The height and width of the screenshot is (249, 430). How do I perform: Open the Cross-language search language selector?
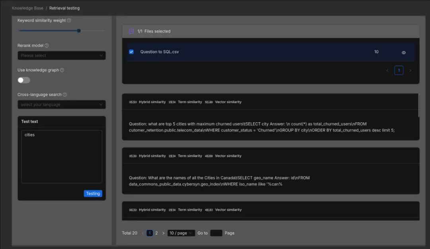coord(62,104)
